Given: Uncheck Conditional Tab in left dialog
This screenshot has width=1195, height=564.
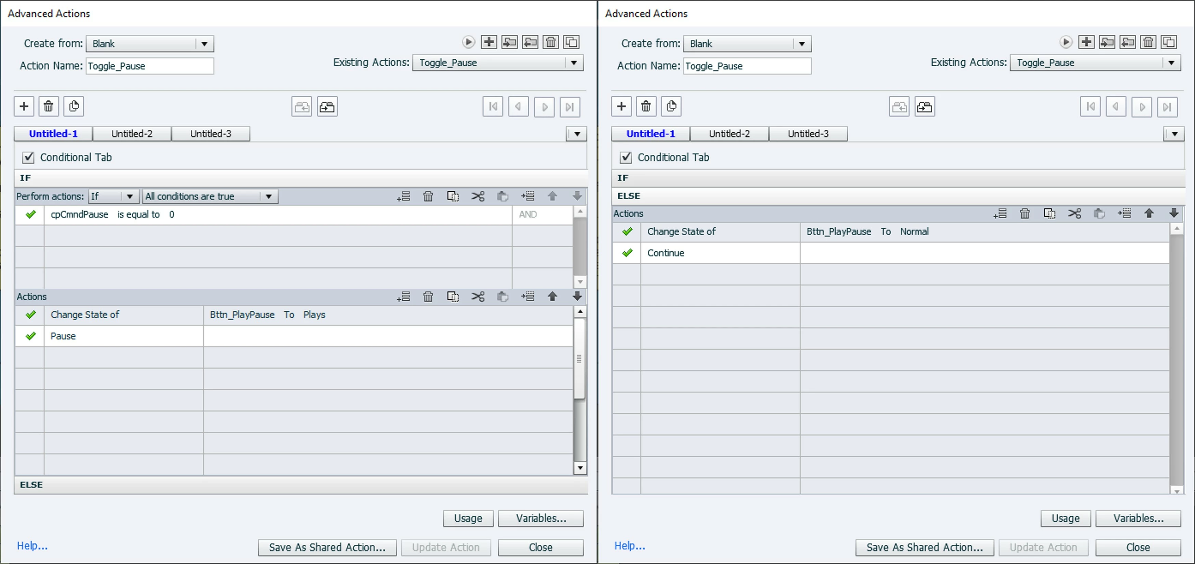Looking at the screenshot, I should pyautogui.click(x=28, y=157).
